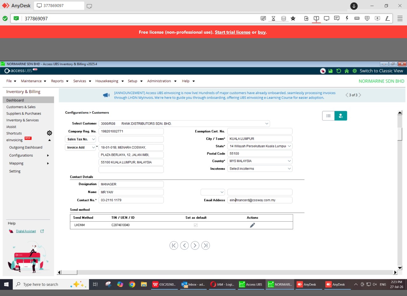Click the vertical scrollbar down arrow
This screenshot has width=407, height=296.
400,267
